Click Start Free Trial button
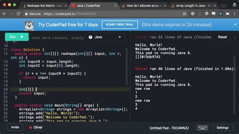This screenshot has height=134, width=239. click(119, 25)
